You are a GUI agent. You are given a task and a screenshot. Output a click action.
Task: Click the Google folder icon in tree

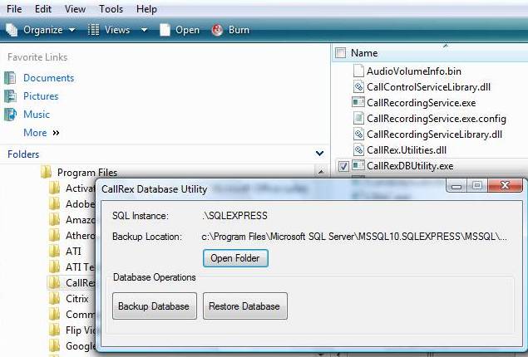[x=54, y=346]
